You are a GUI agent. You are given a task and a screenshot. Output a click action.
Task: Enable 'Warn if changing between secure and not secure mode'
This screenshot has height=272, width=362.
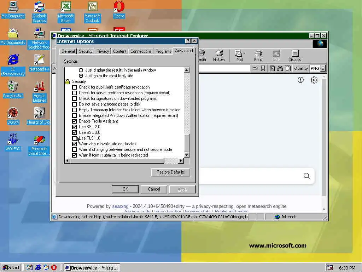coord(74,150)
